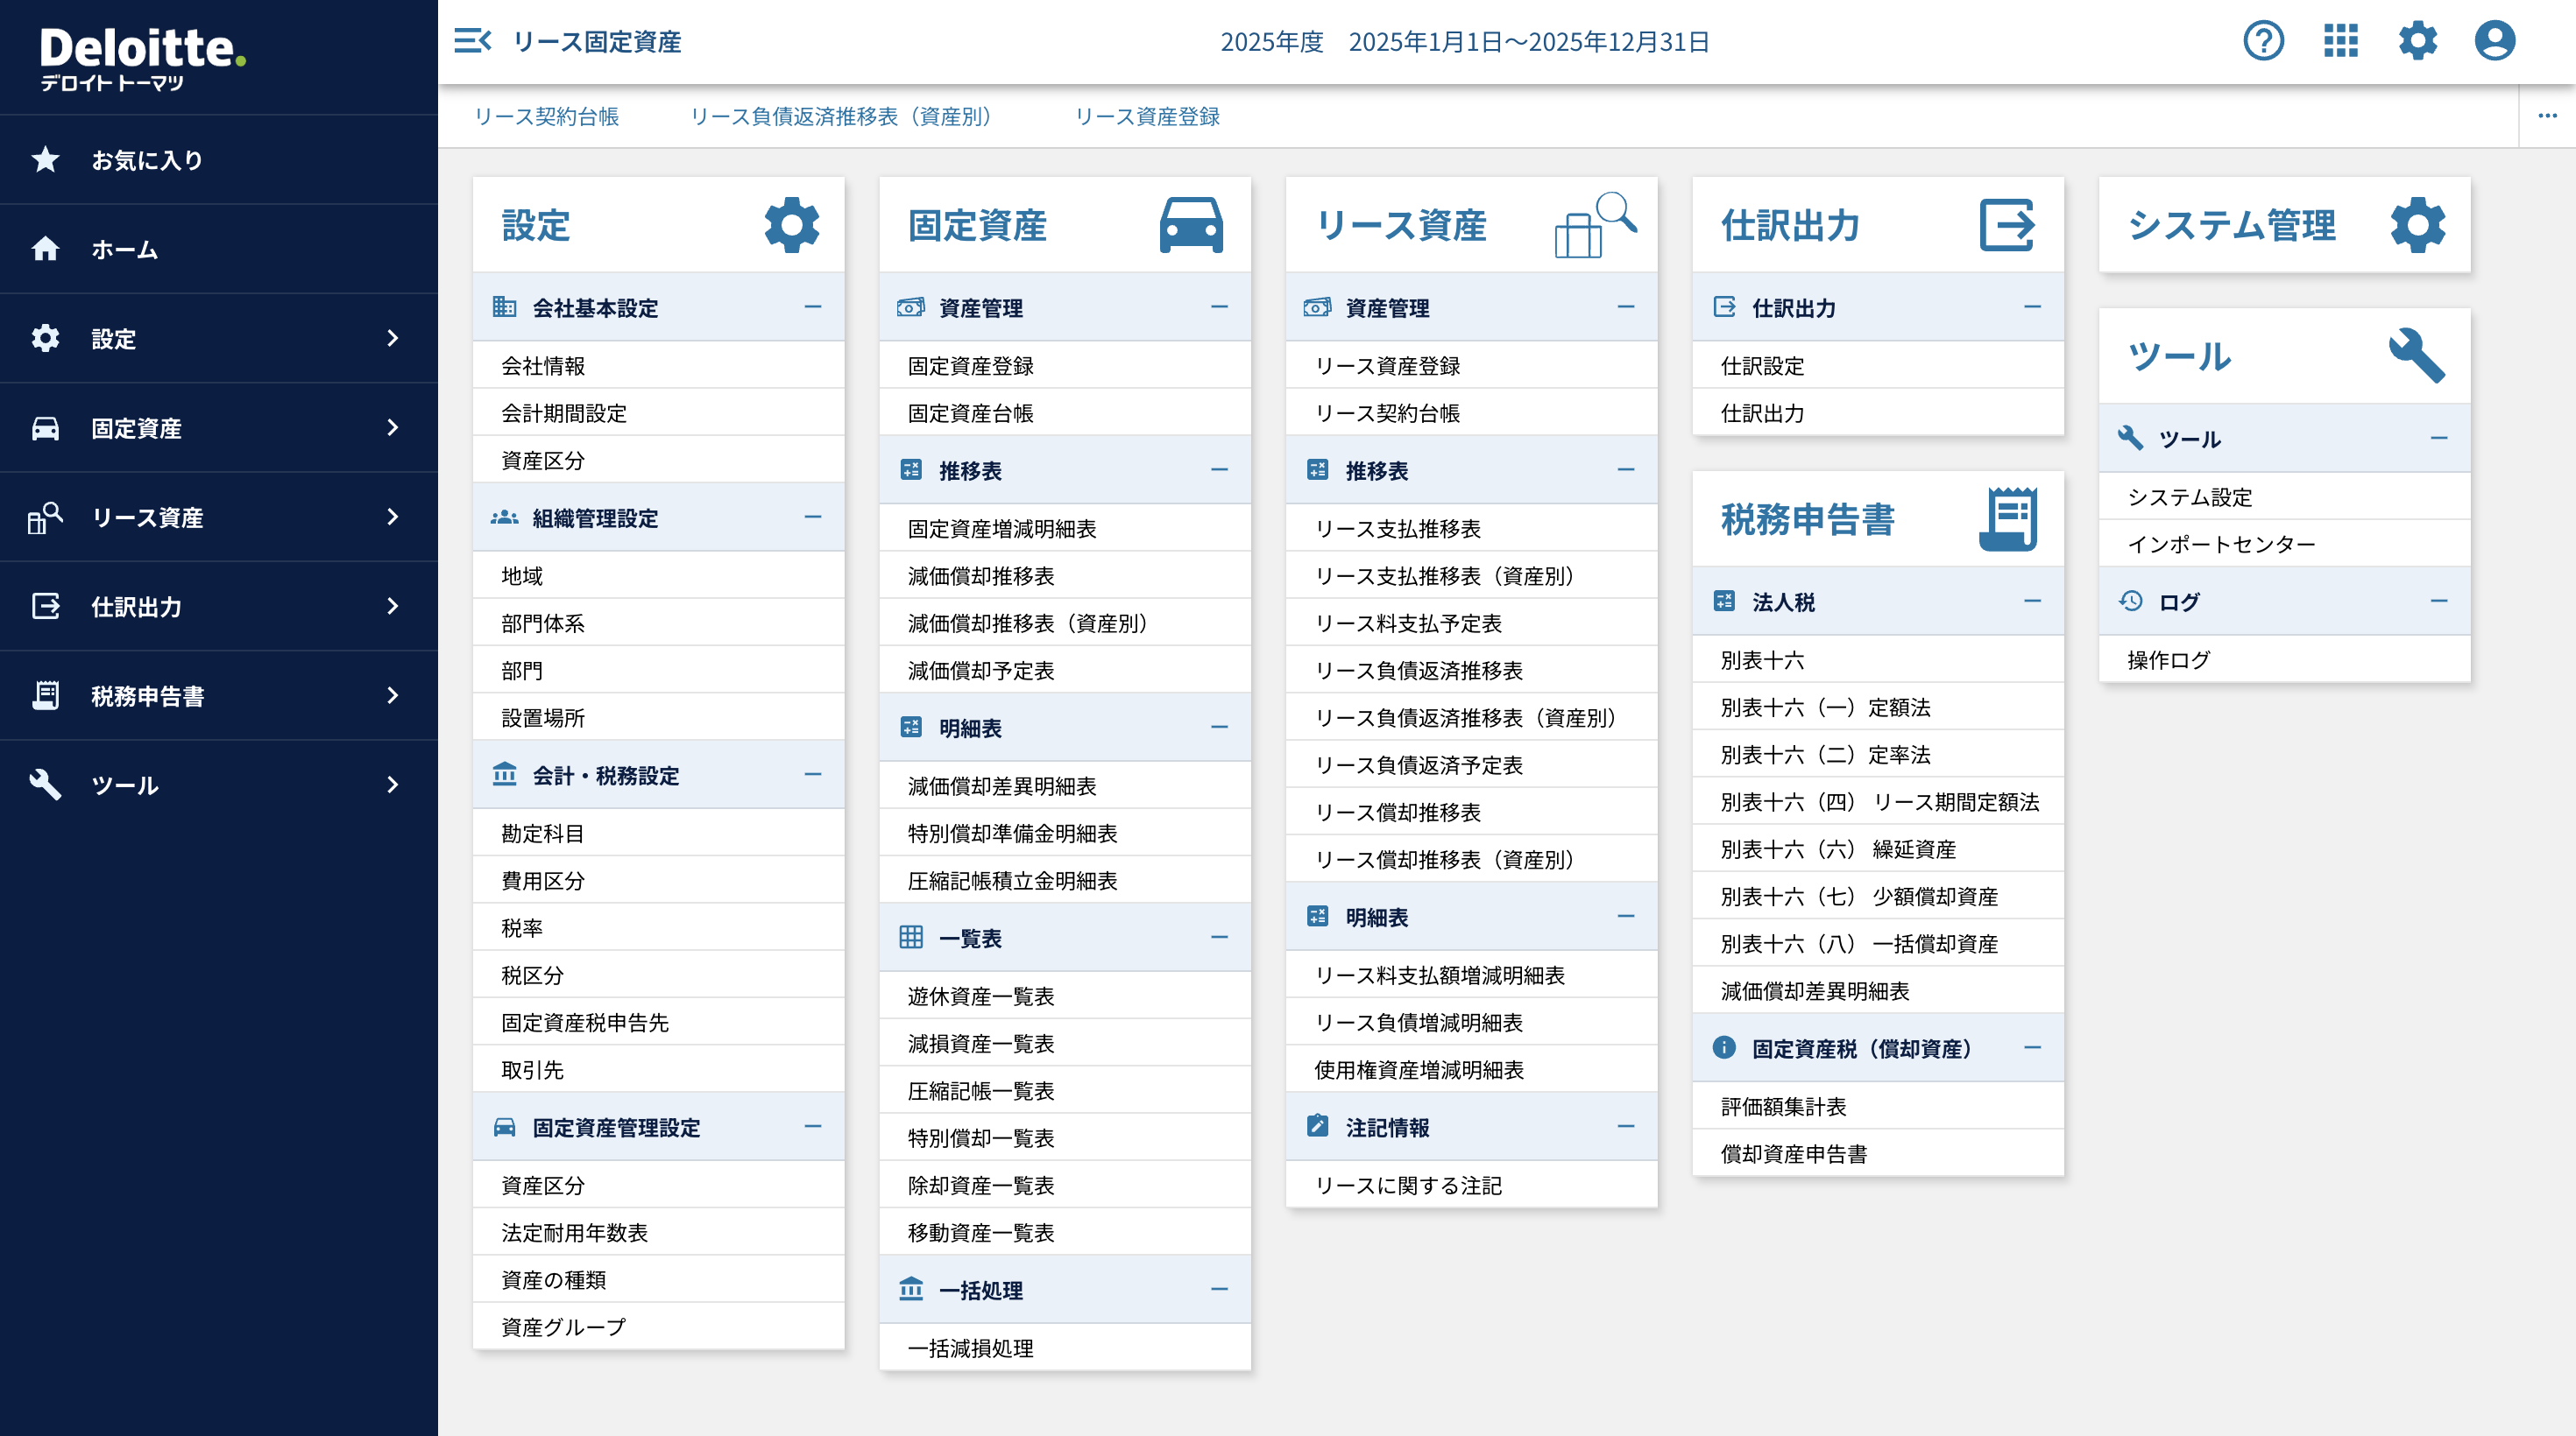2576x1436 pixels.
Task: Click the 2025年度 fiscal period display
Action: tap(1271, 42)
